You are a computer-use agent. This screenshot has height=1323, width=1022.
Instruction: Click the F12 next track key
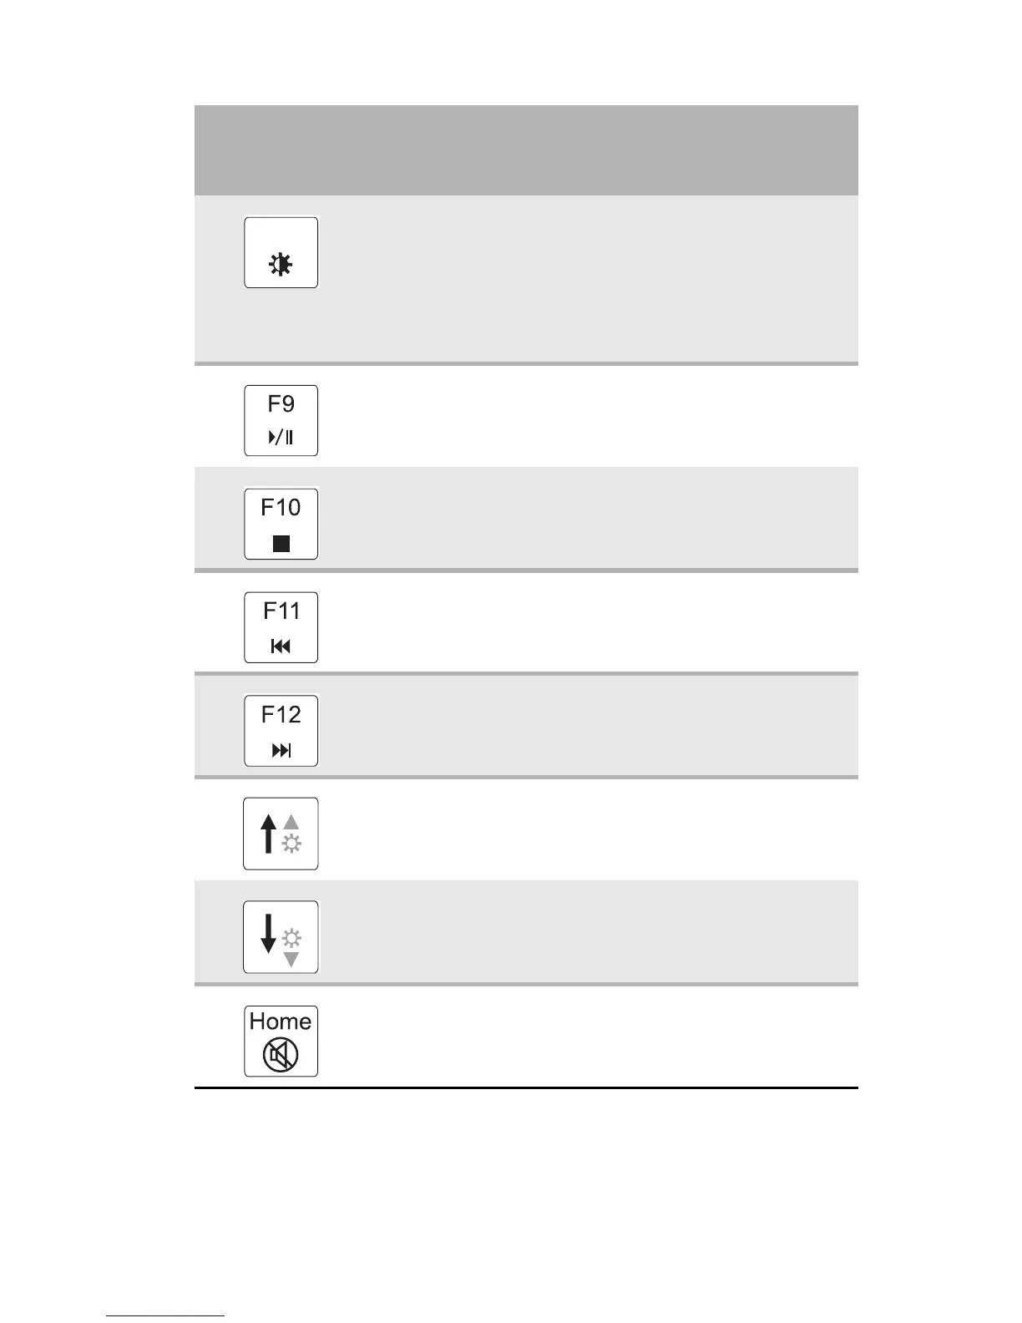[281, 731]
